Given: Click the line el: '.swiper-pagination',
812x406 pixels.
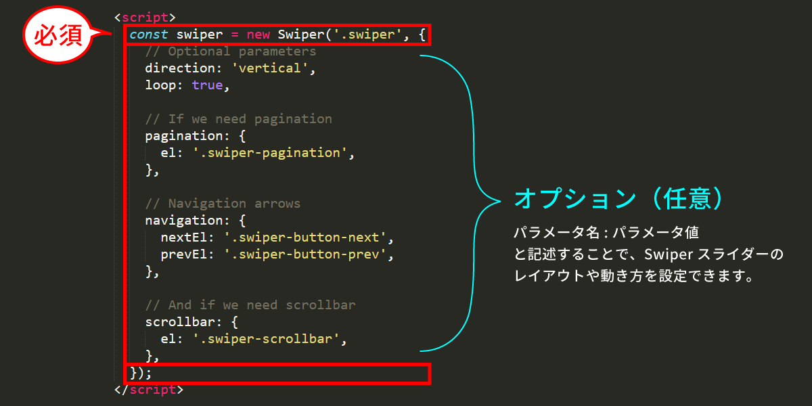Looking at the screenshot, I should click(258, 152).
